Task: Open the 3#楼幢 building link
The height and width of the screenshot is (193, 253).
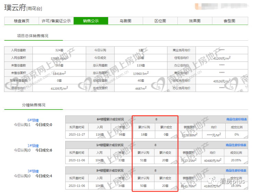Action: tap(33, 171)
